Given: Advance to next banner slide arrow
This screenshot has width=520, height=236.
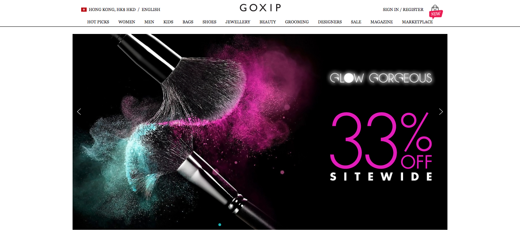Looking at the screenshot, I should 441,111.
